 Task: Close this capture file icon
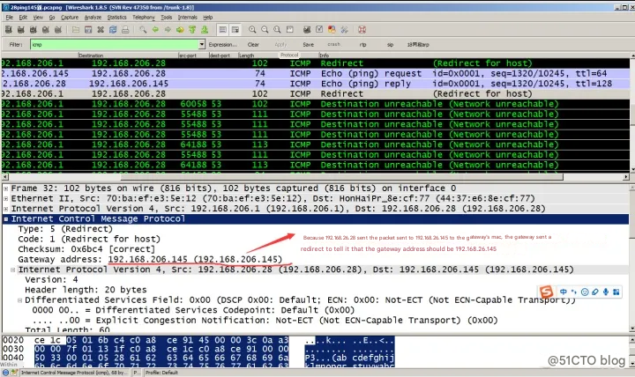[x=101, y=30]
